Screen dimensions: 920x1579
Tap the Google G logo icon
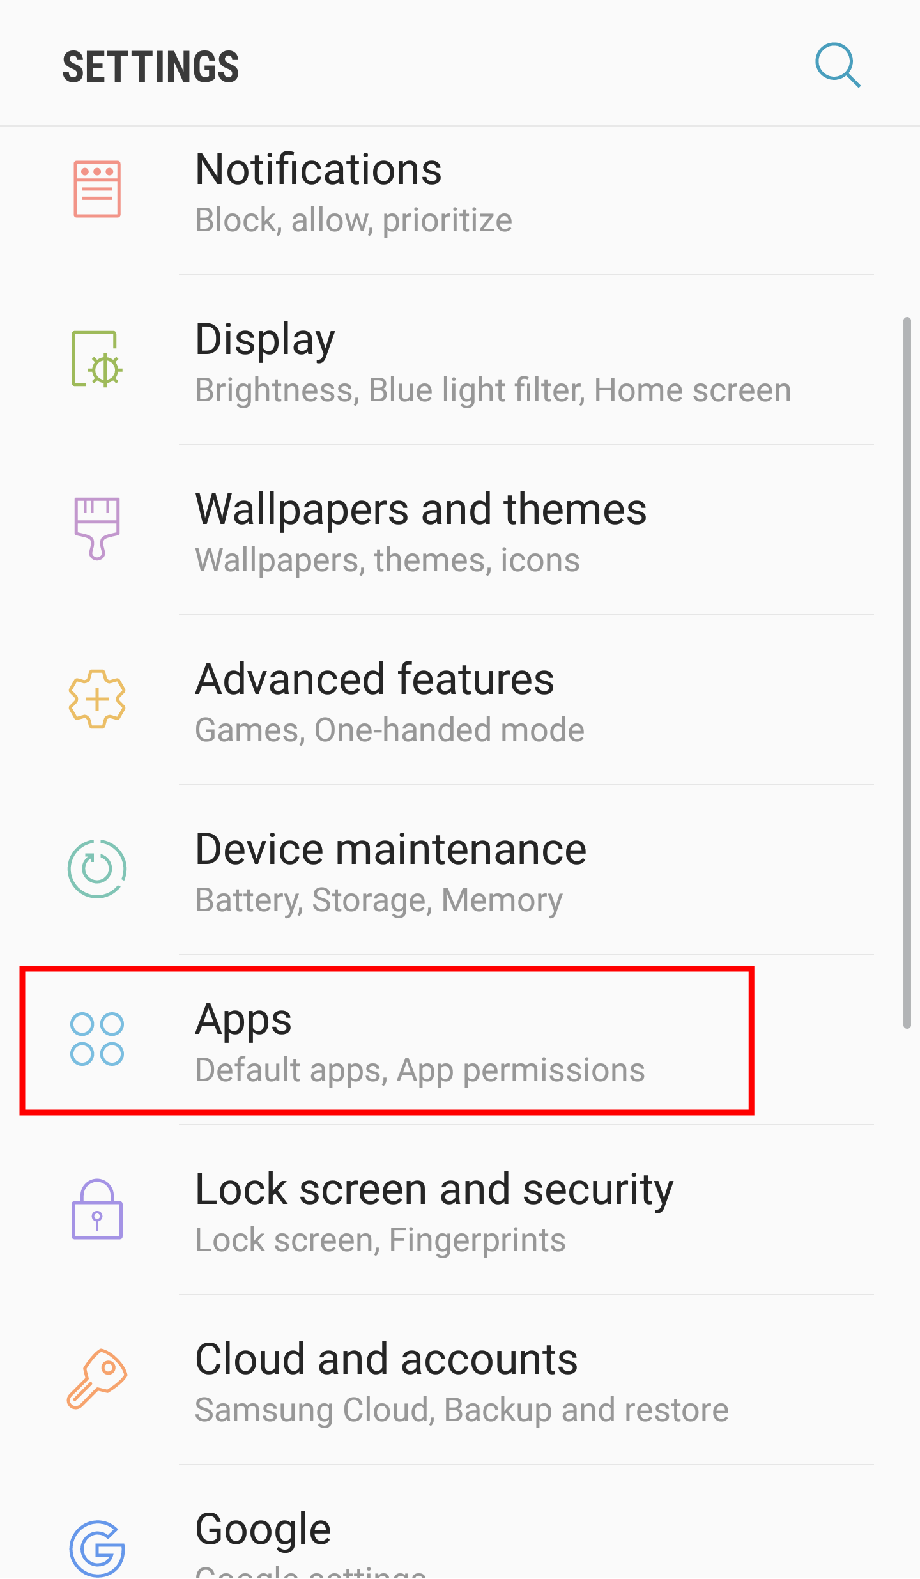97,1549
